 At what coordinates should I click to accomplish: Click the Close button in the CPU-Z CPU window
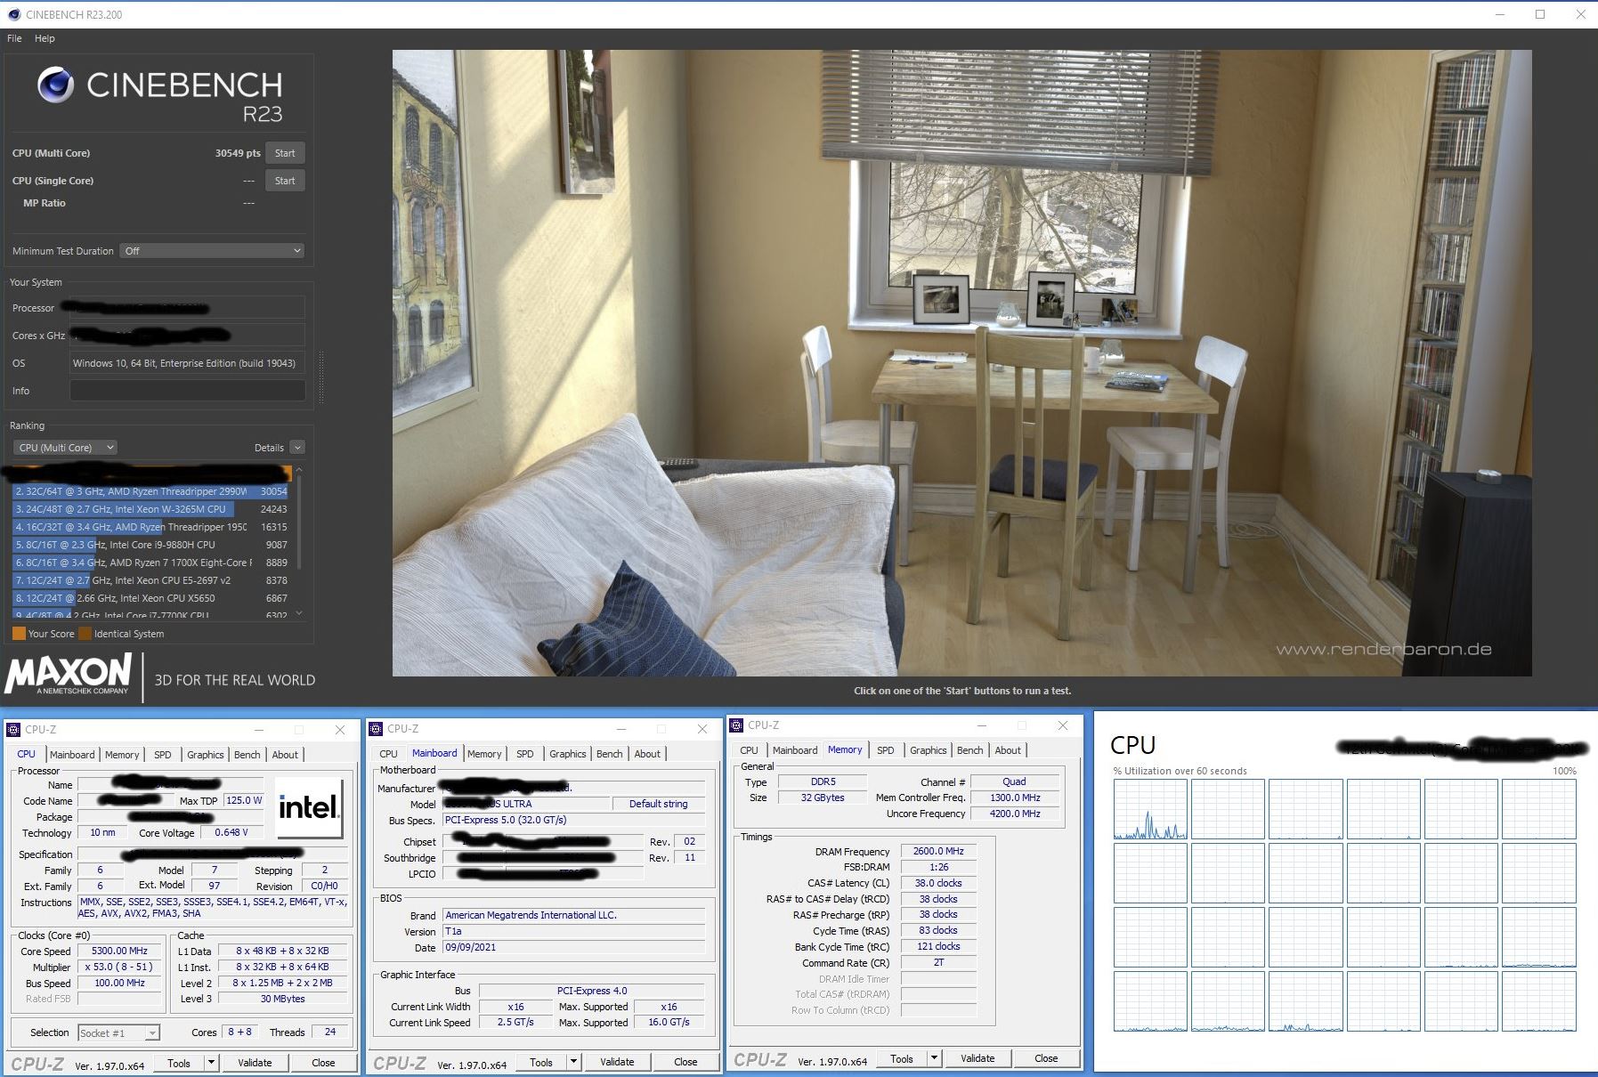pyautogui.click(x=323, y=1063)
